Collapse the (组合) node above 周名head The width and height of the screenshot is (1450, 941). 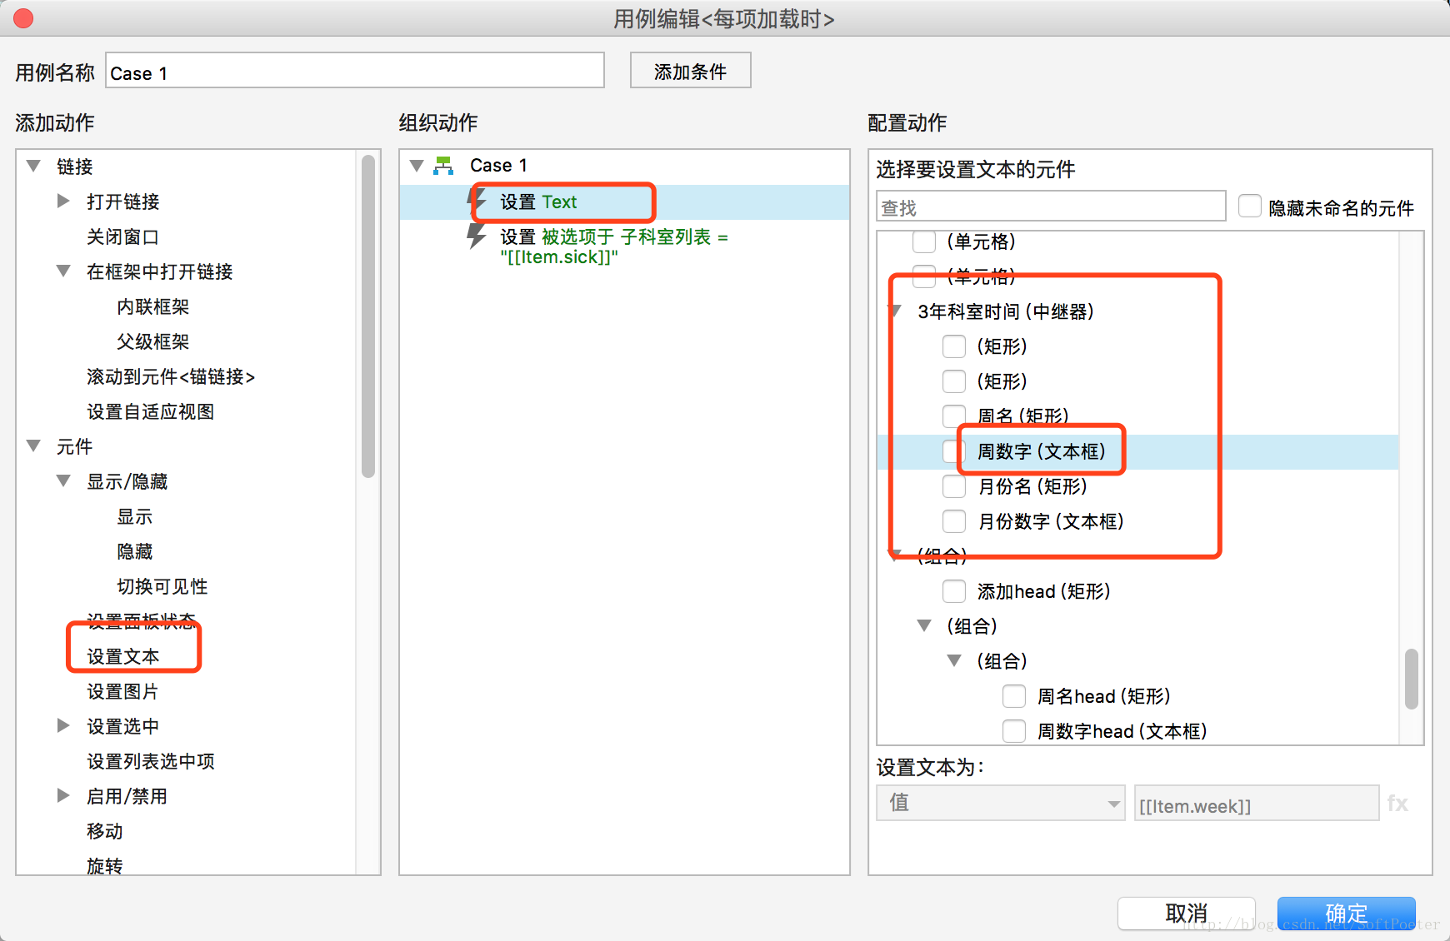coord(954,660)
